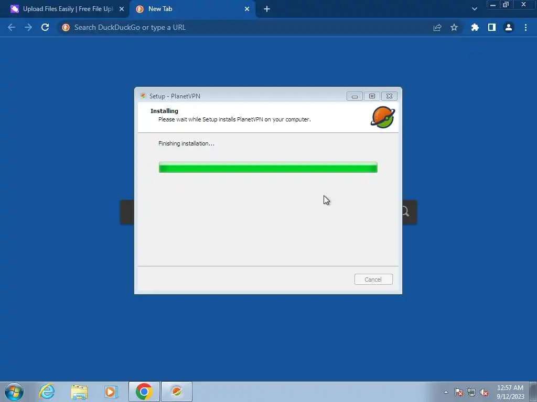Viewport: 537px width, 402px height.
Task: Click the PlanetVPN planet logo
Action: (x=382, y=117)
